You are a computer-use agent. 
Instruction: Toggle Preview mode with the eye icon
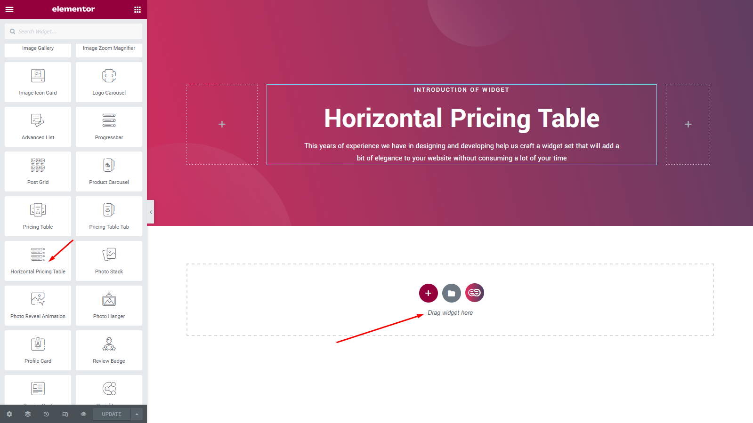(x=83, y=414)
